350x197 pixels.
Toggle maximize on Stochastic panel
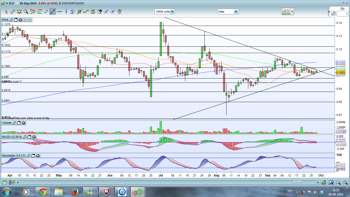(33, 155)
